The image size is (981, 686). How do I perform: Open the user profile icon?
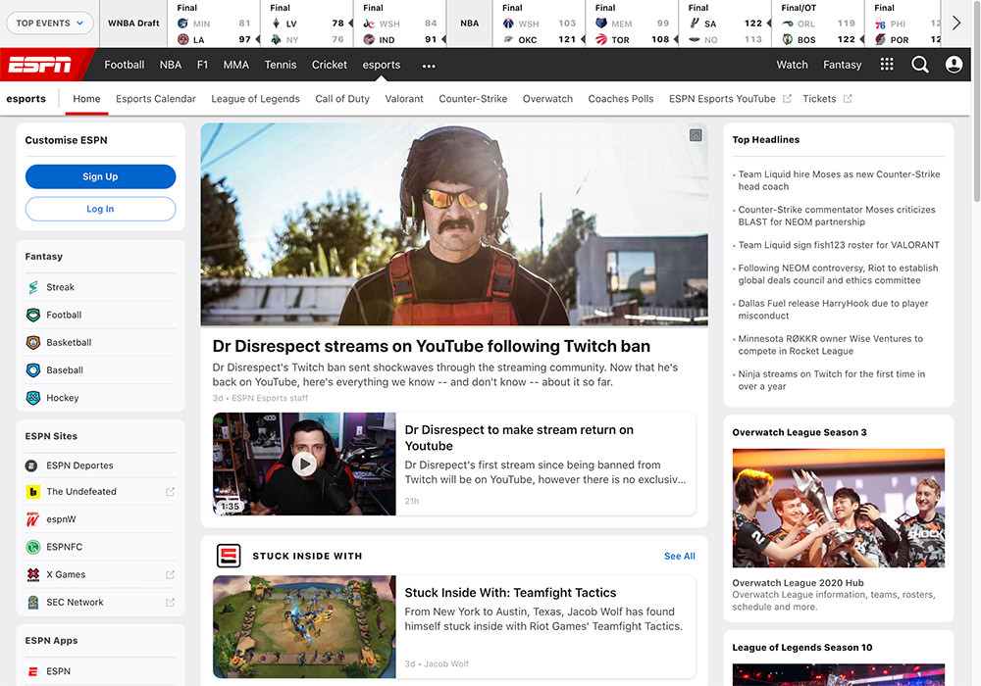tap(954, 65)
